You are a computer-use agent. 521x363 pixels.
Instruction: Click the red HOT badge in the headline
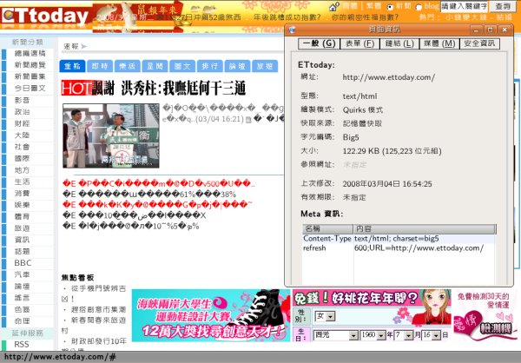(76, 89)
